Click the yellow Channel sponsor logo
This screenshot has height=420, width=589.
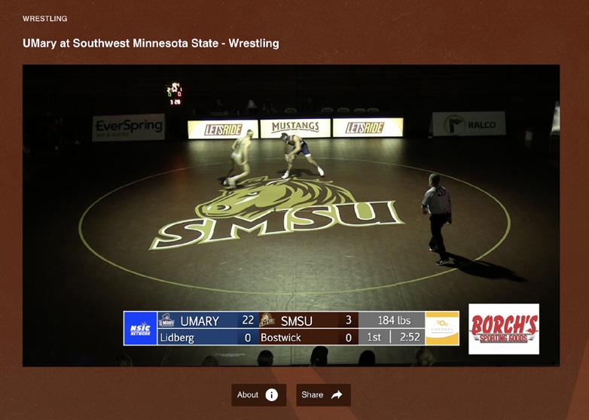[442, 328]
